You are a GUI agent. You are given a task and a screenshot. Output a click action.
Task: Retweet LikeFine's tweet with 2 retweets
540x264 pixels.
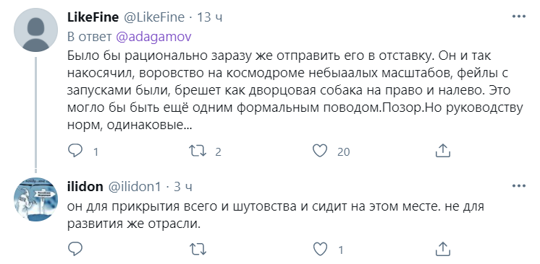click(x=198, y=151)
